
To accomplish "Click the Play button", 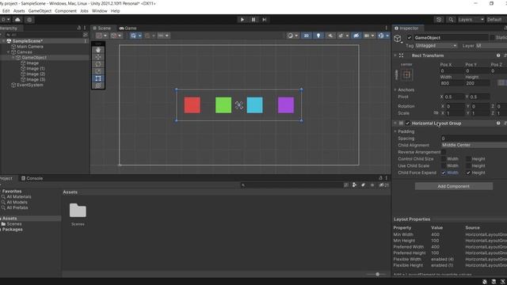I will [x=242, y=19].
